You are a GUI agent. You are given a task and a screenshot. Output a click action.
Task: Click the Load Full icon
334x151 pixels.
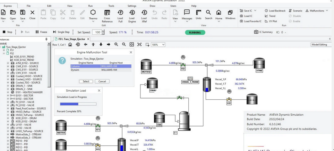coord(120,12)
